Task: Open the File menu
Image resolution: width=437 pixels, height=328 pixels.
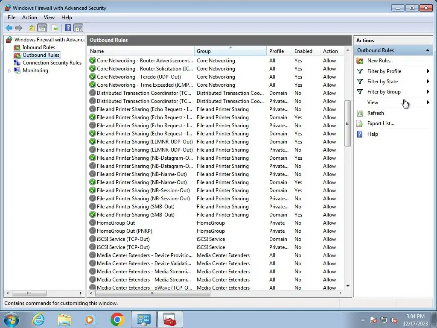Action: click(12, 17)
